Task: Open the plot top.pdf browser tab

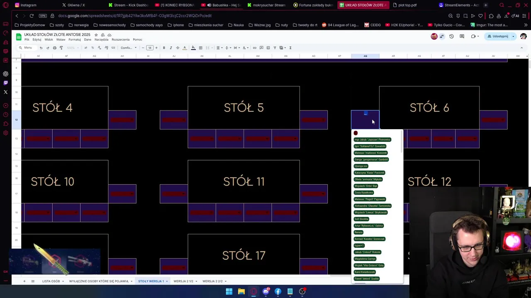Action: point(404,5)
